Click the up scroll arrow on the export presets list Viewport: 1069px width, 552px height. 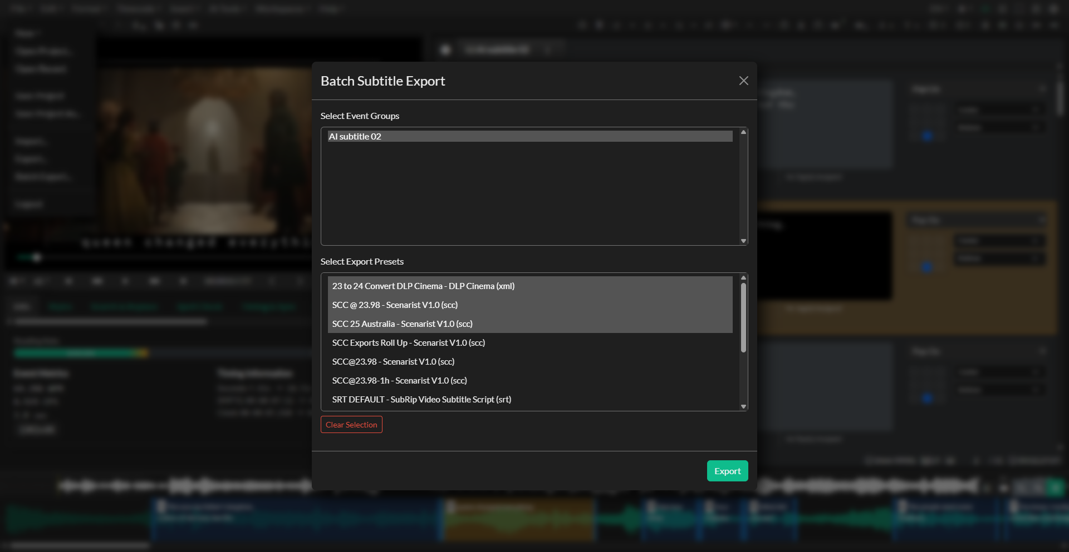[743, 278]
